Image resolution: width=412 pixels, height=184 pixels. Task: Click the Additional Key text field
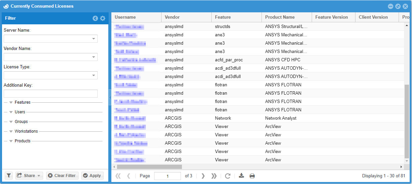point(50,94)
